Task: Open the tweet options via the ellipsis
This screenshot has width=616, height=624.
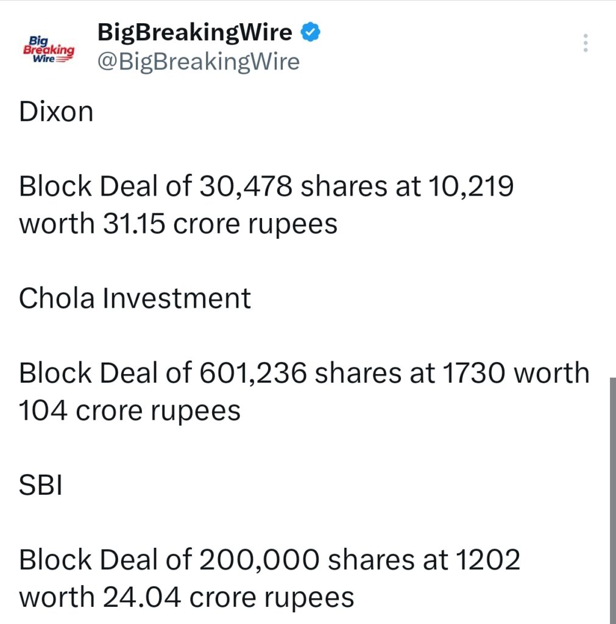Action: coord(585,43)
